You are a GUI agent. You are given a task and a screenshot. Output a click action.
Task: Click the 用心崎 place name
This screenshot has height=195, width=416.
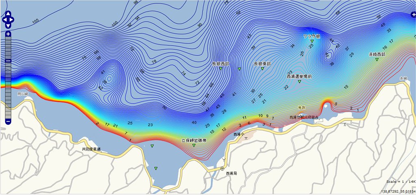pyautogui.click(x=23, y=94)
